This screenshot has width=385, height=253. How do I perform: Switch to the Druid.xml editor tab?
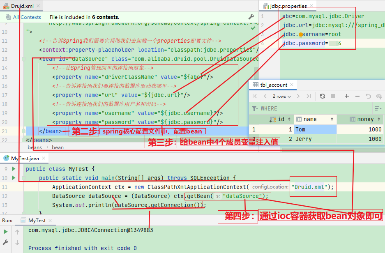[x=22, y=6]
